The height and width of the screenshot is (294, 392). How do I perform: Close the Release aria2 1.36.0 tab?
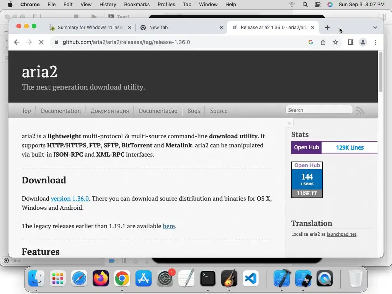313,28
